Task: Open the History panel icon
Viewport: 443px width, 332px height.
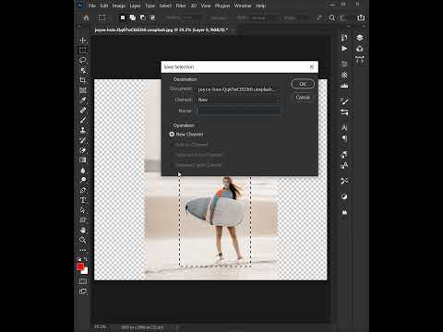Action: click(x=344, y=38)
